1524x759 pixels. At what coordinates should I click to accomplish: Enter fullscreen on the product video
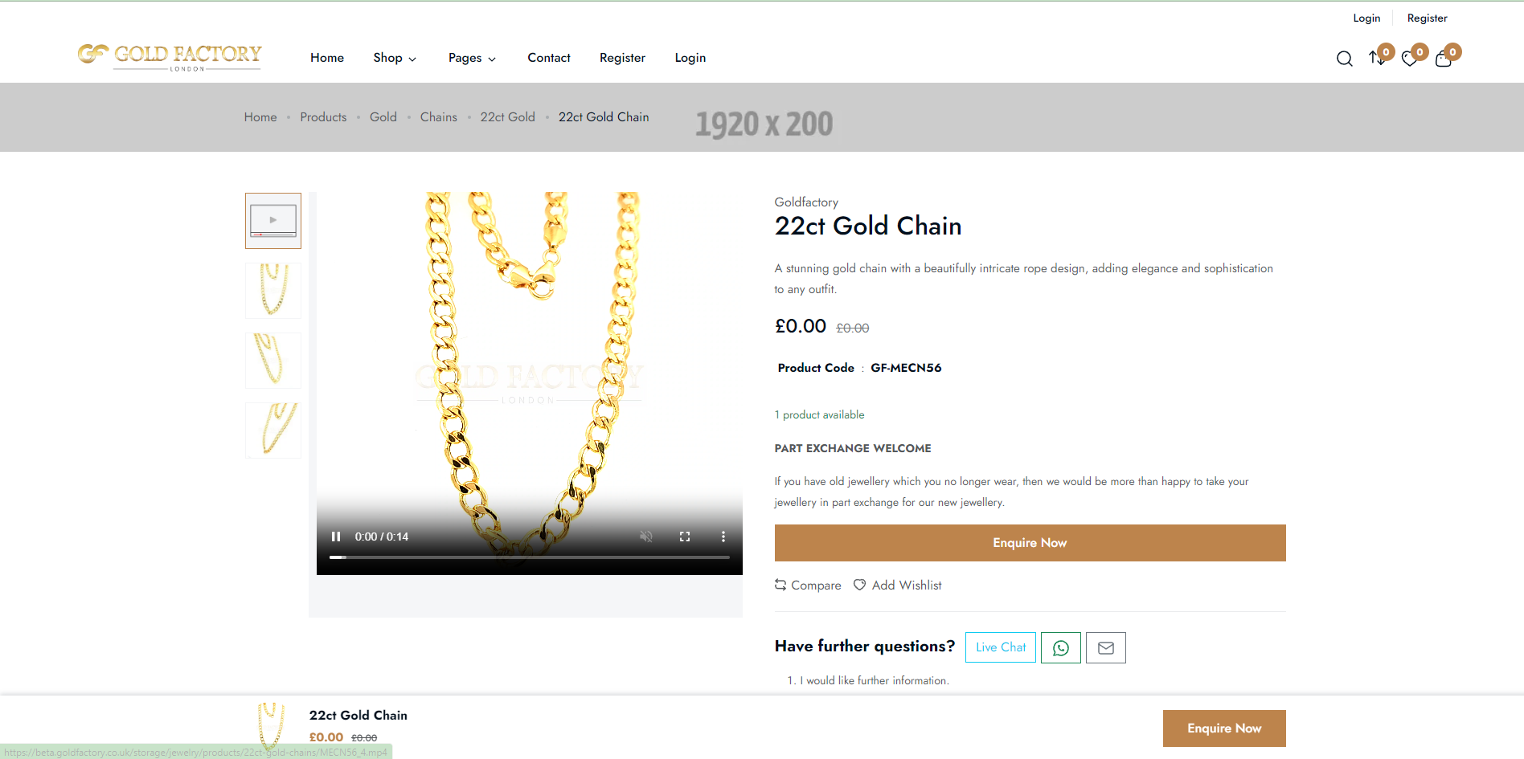pyautogui.click(x=685, y=537)
